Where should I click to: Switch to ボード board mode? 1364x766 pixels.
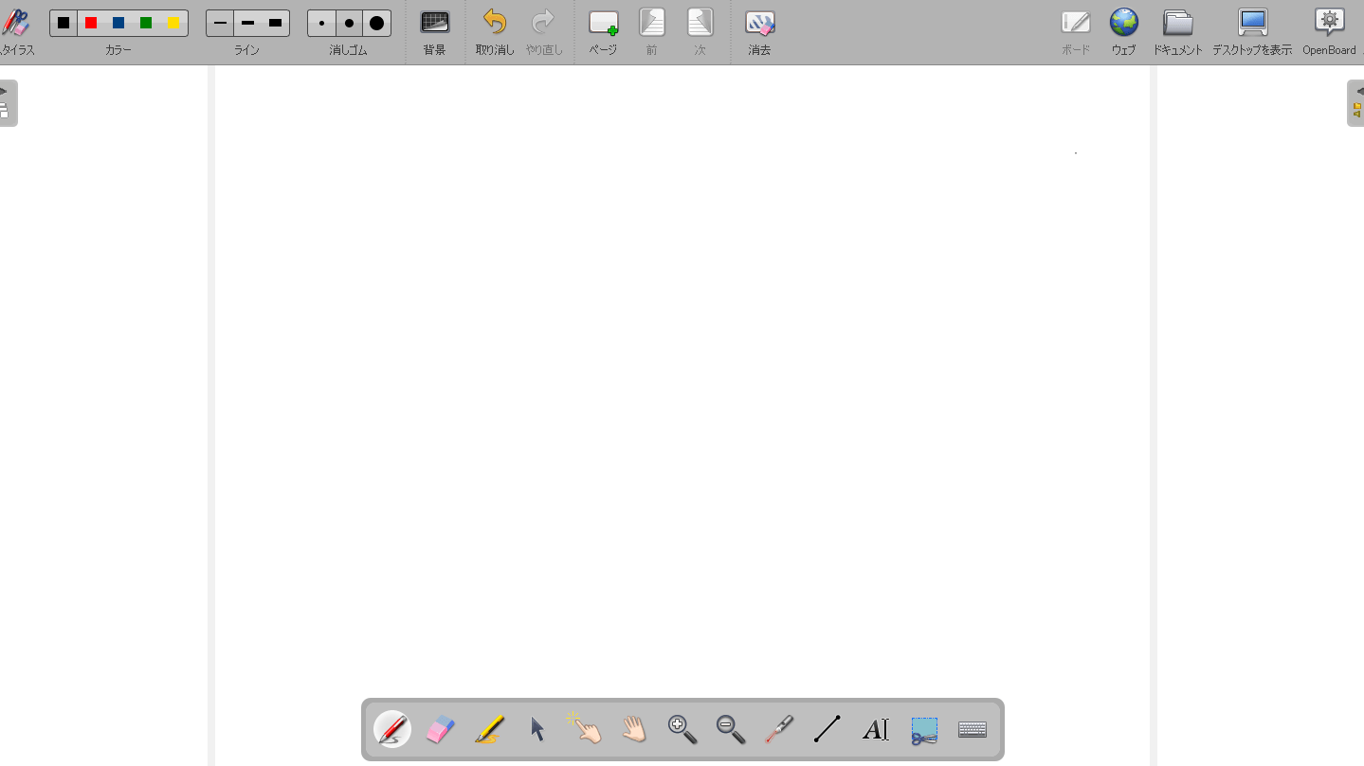coord(1076,31)
